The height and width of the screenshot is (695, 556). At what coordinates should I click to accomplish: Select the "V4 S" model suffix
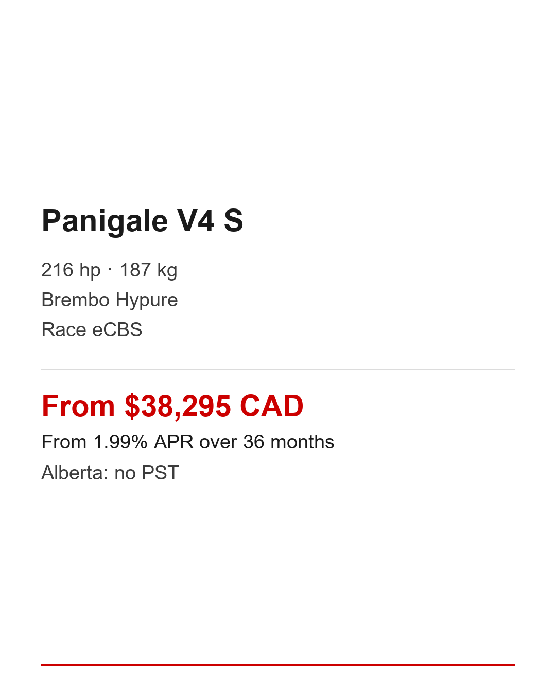click(x=210, y=221)
